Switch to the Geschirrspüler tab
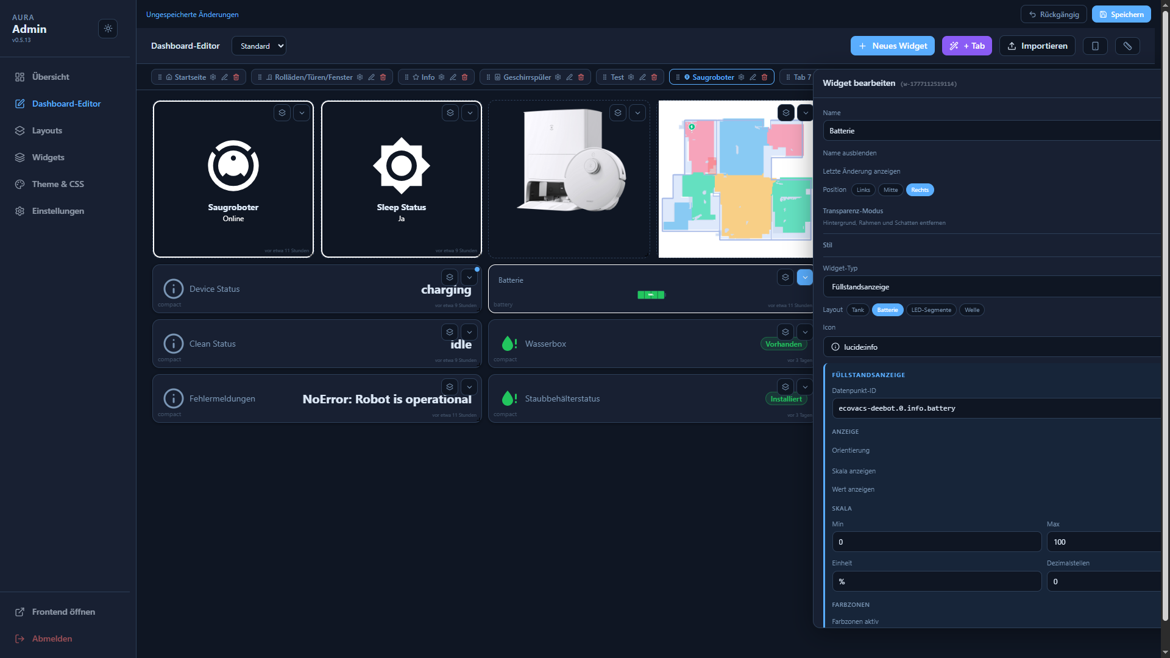This screenshot has height=658, width=1170. point(528,77)
